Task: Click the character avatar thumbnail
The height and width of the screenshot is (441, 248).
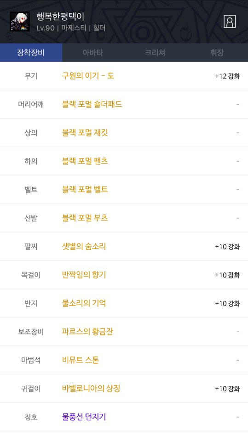Action: pyautogui.click(x=20, y=22)
